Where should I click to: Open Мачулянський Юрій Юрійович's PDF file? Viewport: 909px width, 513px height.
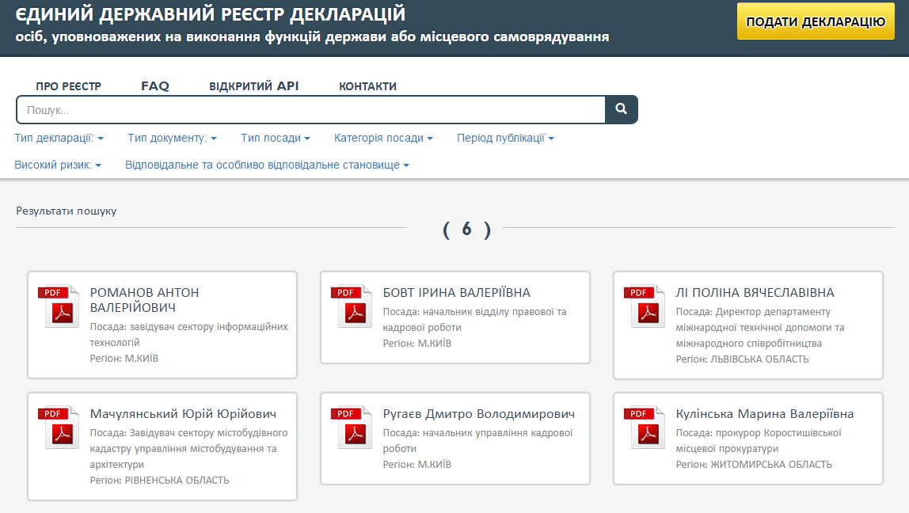coord(60,425)
